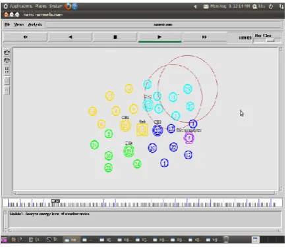Select the yellow square Sink node

(x=142, y=130)
